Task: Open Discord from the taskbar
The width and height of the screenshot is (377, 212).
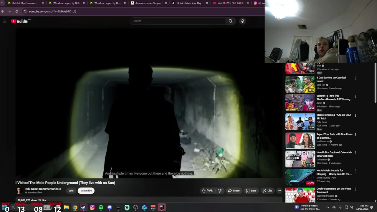Action: click(110, 207)
